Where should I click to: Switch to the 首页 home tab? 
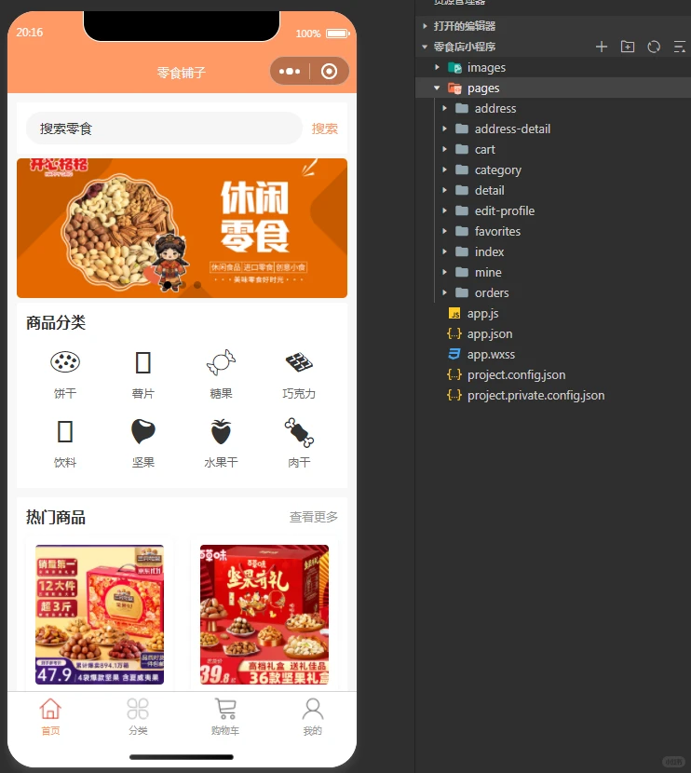50,717
